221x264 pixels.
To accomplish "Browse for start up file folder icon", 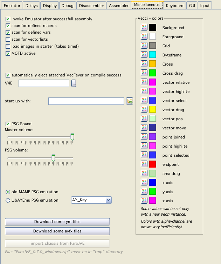I will [x=130, y=101].
